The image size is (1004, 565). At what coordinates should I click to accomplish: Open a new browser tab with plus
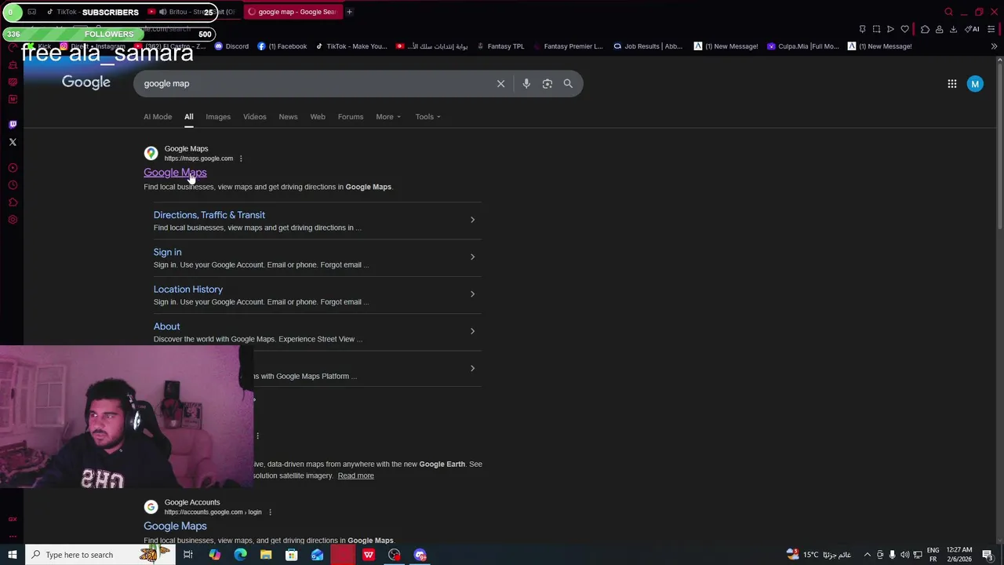[x=349, y=12]
